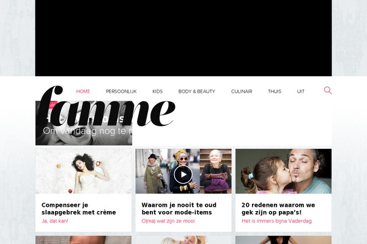Click the black advertisement banner
The width and height of the screenshot is (367, 244).
coord(183,38)
